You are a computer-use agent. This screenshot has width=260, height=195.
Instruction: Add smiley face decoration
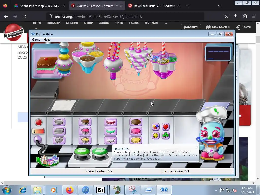156,136
